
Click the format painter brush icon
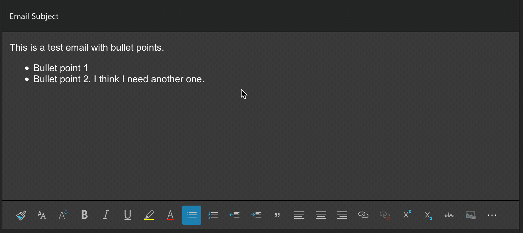point(21,215)
